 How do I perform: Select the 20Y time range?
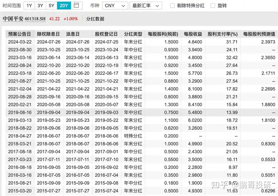[x=64, y=5]
